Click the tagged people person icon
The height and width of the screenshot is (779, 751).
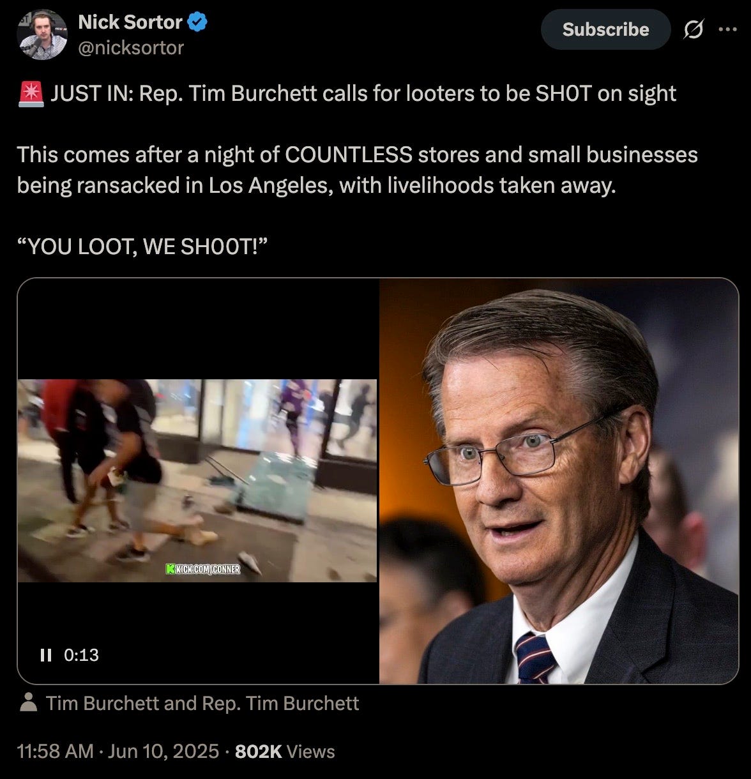coord(28,703)
